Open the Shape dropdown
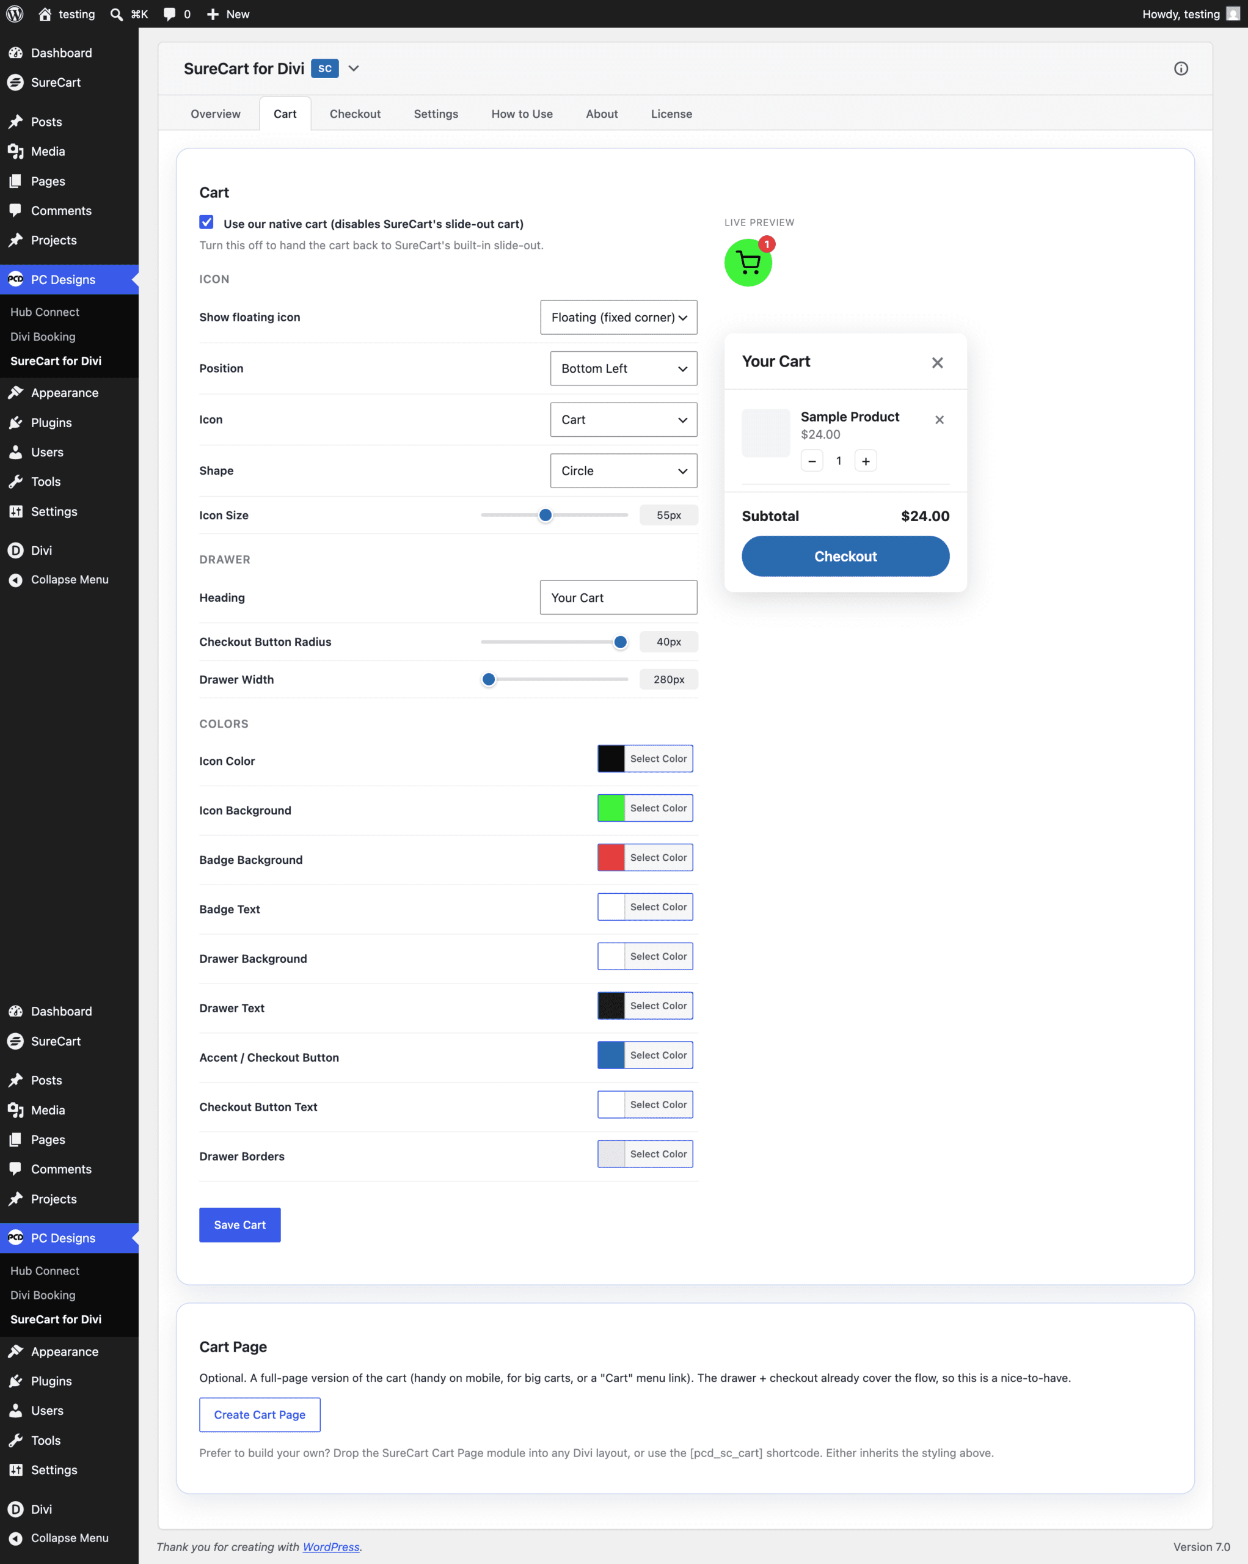This screenshot has width=1248, height=1564. (624, 471)
